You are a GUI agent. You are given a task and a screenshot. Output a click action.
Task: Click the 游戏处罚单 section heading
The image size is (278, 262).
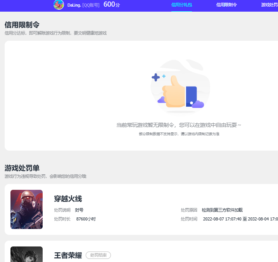tap(22, 168)
